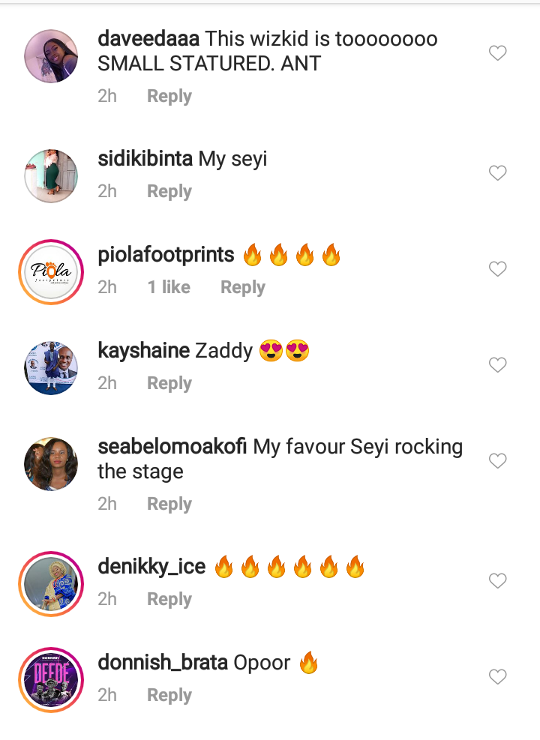This screenshot has width=540, height=740.
Task: Tap the heart on sidikibinta's comment
Action: (x=497, y=173)
